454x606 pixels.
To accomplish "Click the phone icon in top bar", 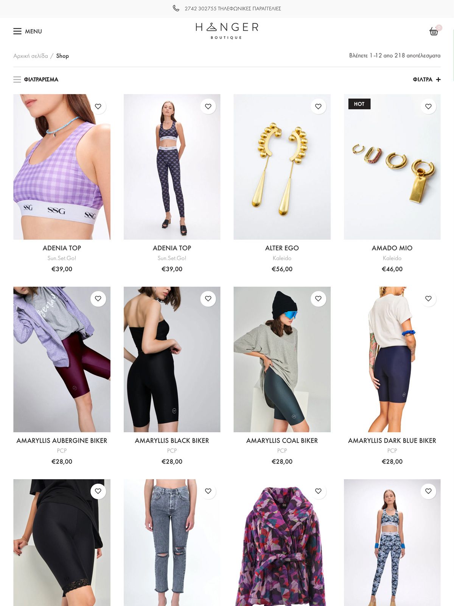I will 176,8.
